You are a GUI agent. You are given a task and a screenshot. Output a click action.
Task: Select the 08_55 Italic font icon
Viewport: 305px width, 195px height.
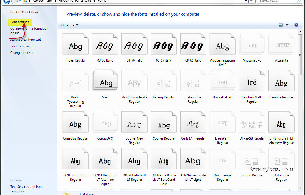tap(105, 44)
